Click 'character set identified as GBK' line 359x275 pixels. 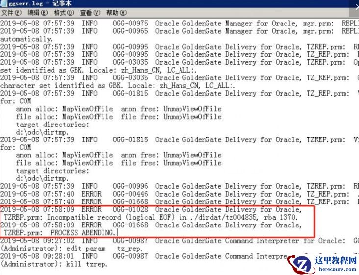[118, 86]
